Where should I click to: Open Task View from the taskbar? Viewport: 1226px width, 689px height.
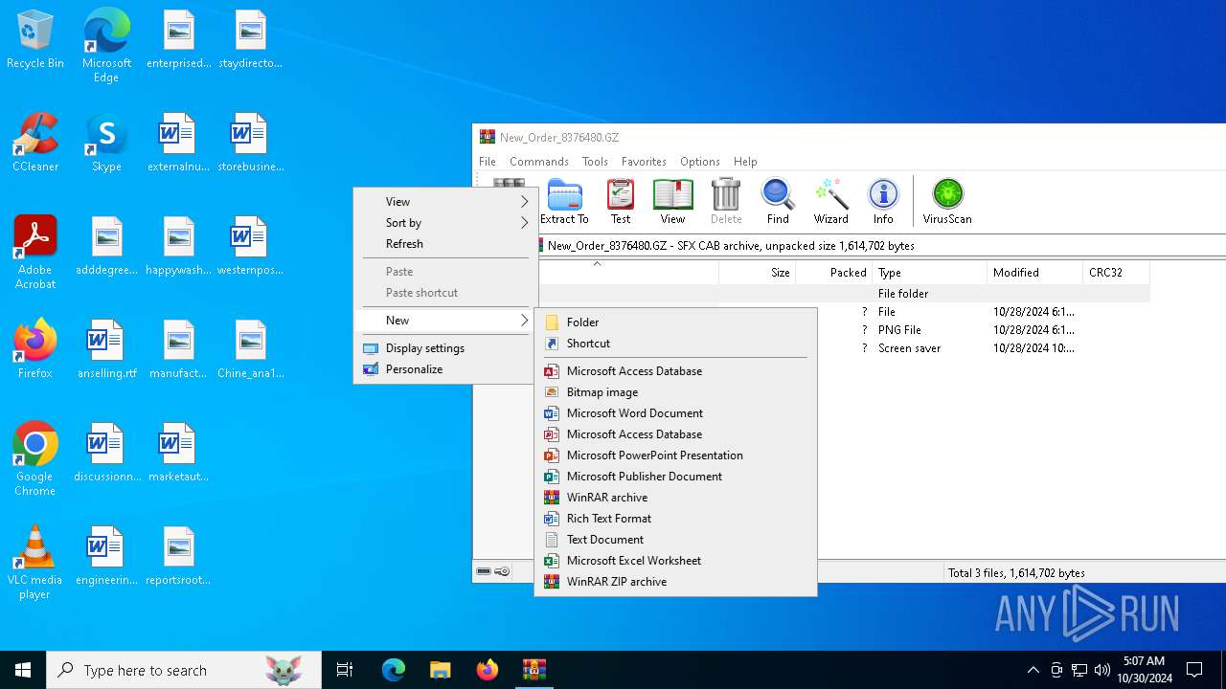345,670
